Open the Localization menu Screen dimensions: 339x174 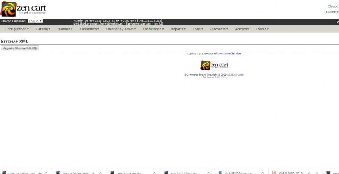(x=153, y=29)
